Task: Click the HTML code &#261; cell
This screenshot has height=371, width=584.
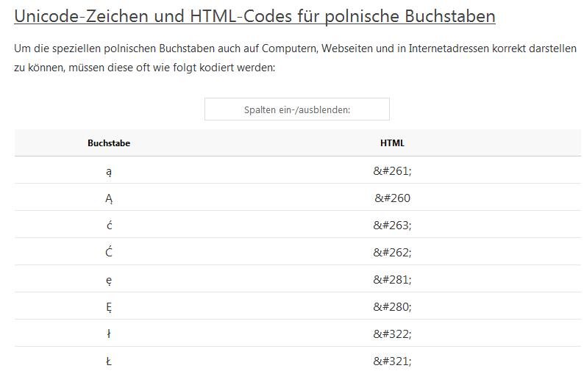Action: click(392, 171)
